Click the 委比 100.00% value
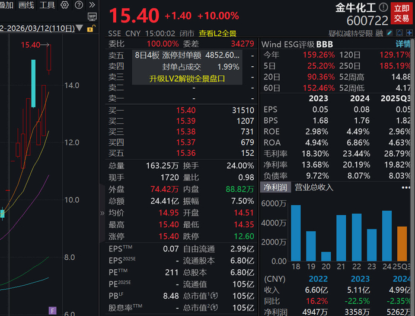 coord(163,44)
